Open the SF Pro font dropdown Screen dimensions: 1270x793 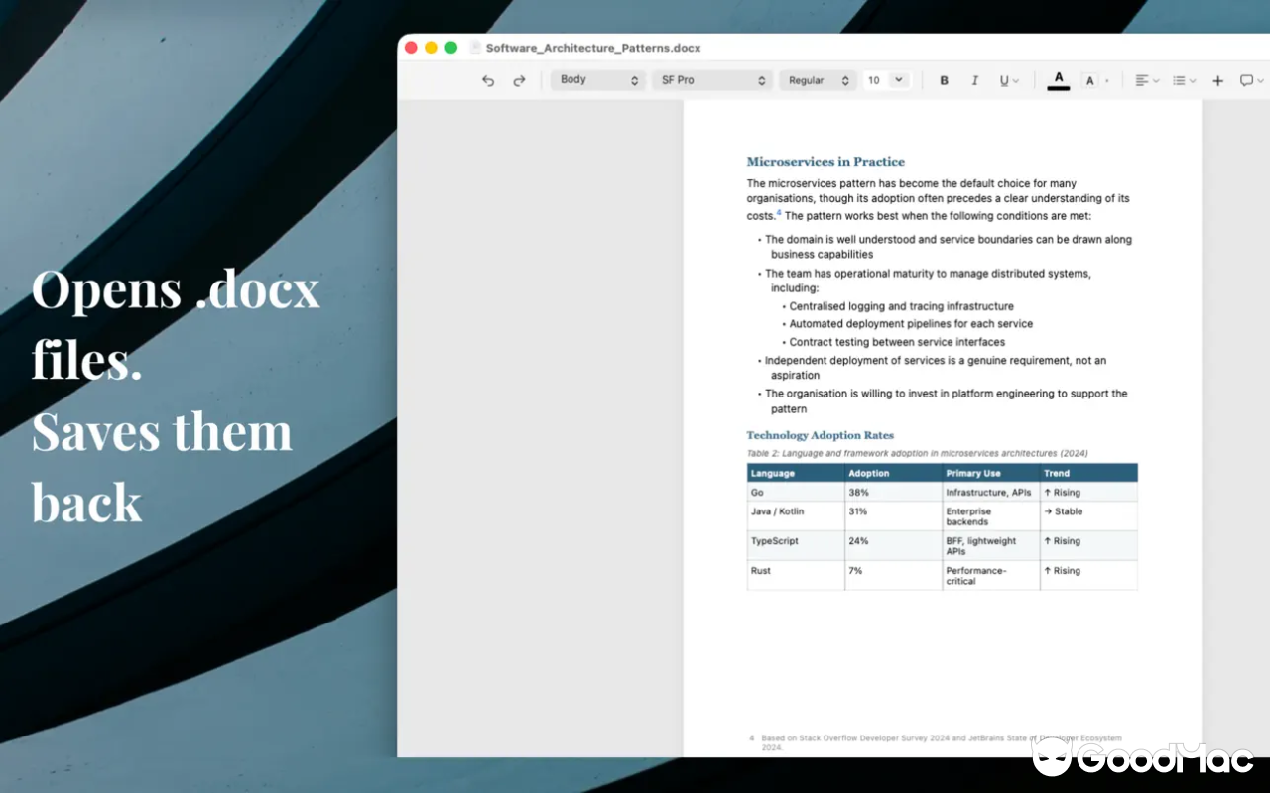(x=712, y=80)
